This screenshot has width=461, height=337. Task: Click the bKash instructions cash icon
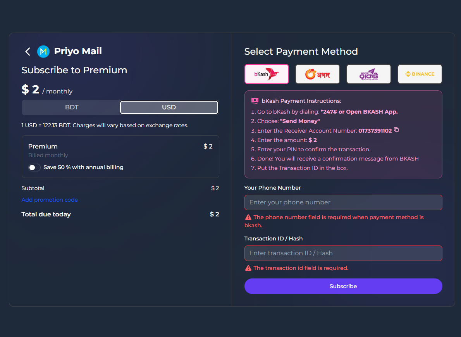(255, 101)
